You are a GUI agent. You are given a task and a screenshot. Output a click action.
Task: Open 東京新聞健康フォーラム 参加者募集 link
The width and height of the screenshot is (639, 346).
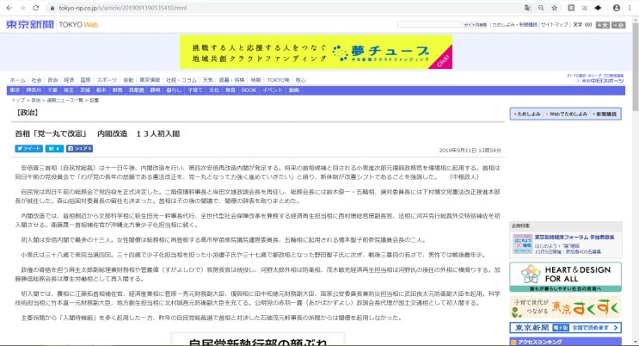point(574,237)
